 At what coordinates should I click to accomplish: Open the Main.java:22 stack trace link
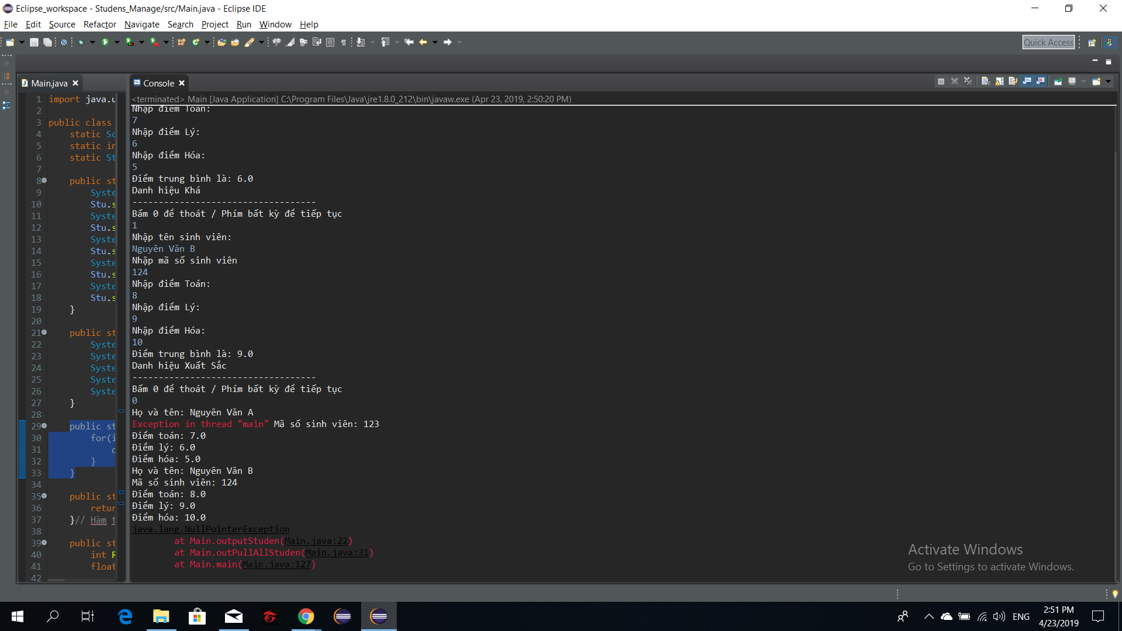316,541
